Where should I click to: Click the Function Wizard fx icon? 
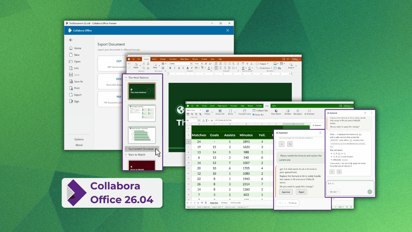point(203,121)
